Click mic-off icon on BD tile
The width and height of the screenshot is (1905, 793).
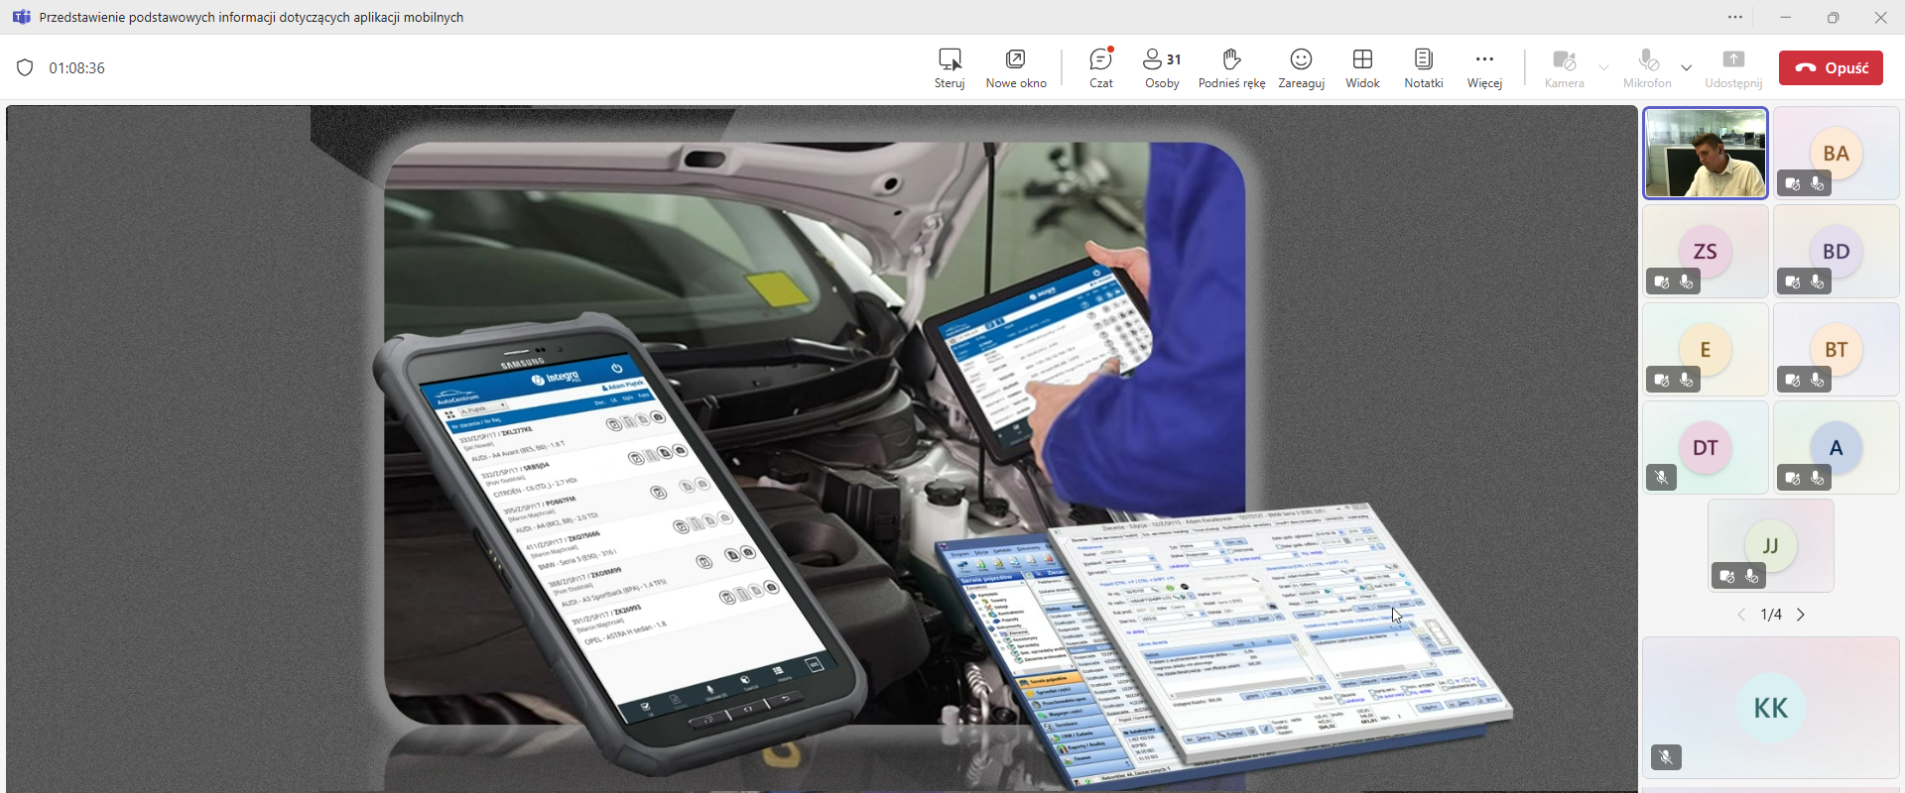pos(1818,282)
